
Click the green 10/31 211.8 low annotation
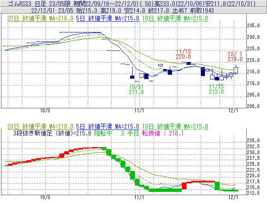click(136, 89)
